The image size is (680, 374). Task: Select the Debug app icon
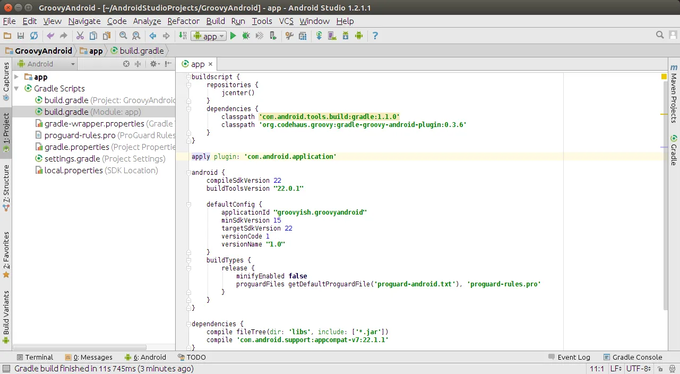[246, 36]
